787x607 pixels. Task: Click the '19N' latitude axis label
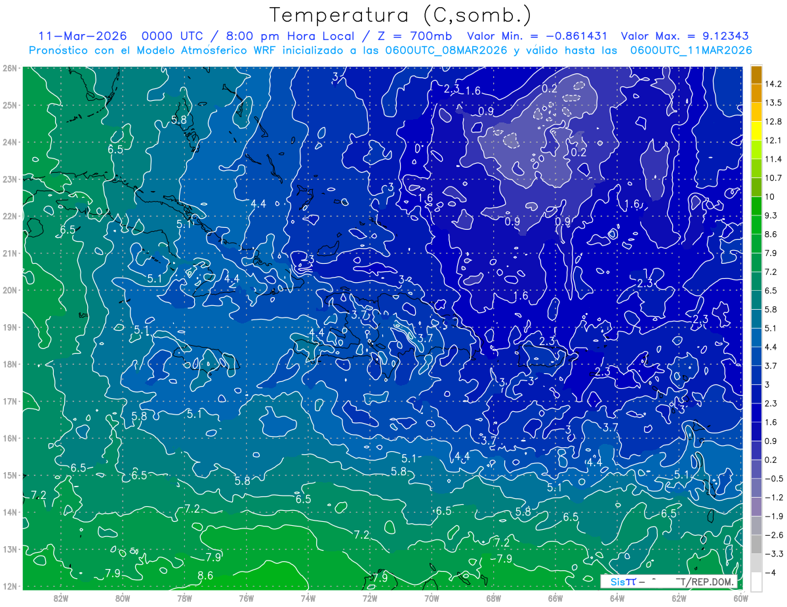[10, 327]
